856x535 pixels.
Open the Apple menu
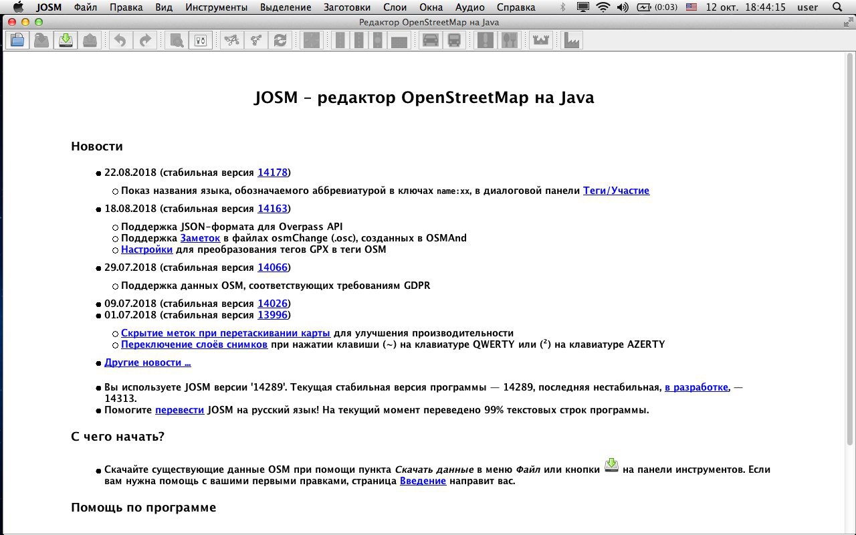pos(18,7)
